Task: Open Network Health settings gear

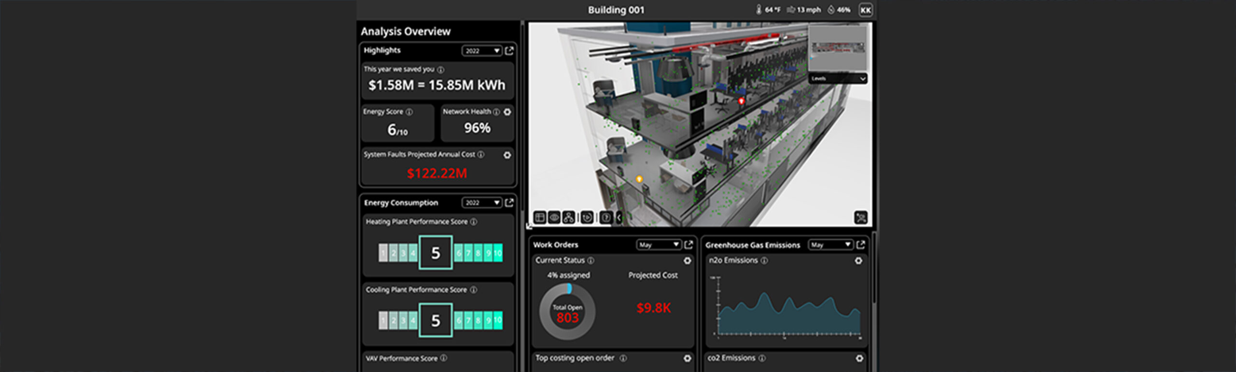Action: pyautogui.click(x=507, y=112)
